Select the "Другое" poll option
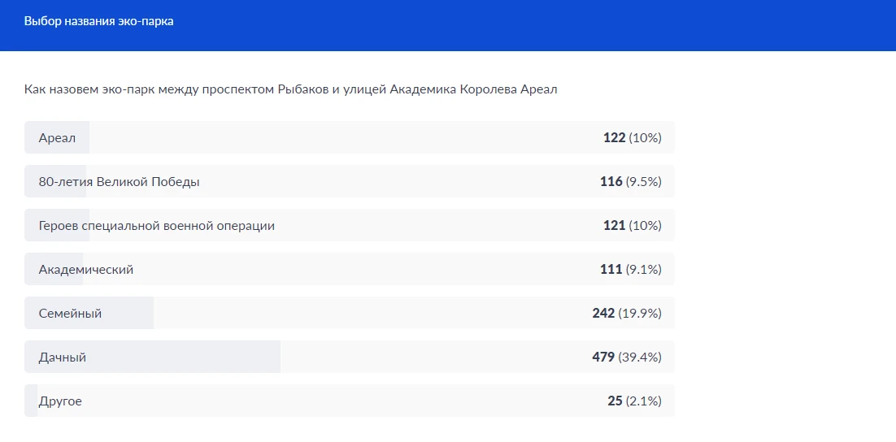896x442 pixels. pyautogui.click(x=60, y=401)
